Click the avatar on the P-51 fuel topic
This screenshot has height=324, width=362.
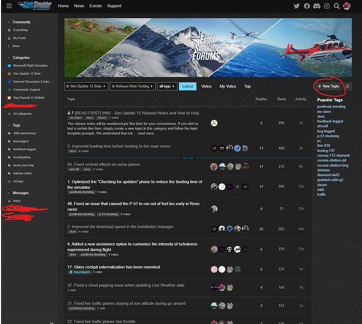tap(214, 209)
